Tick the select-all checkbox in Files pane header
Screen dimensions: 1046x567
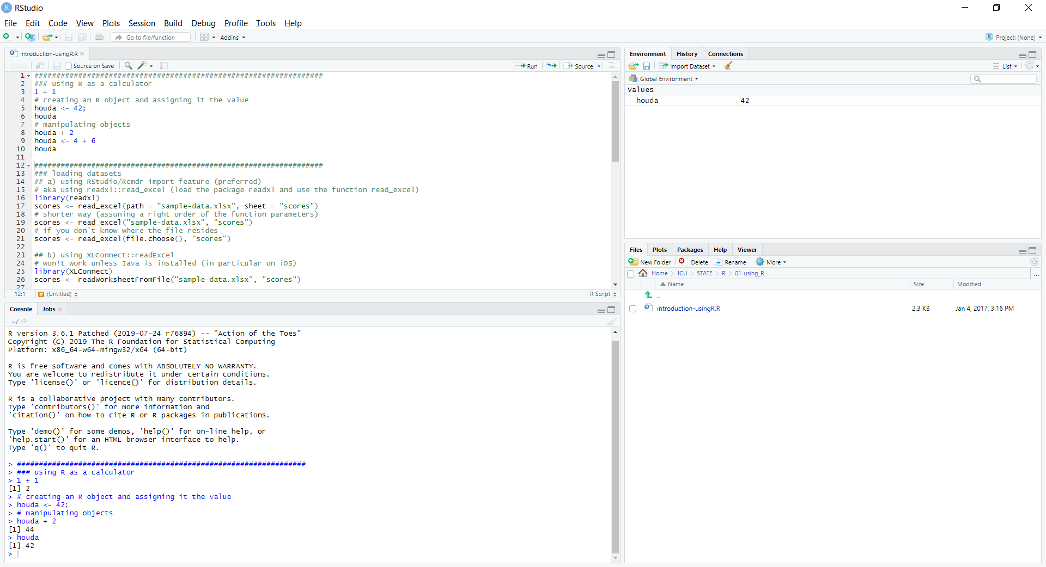tap(630, 274)
